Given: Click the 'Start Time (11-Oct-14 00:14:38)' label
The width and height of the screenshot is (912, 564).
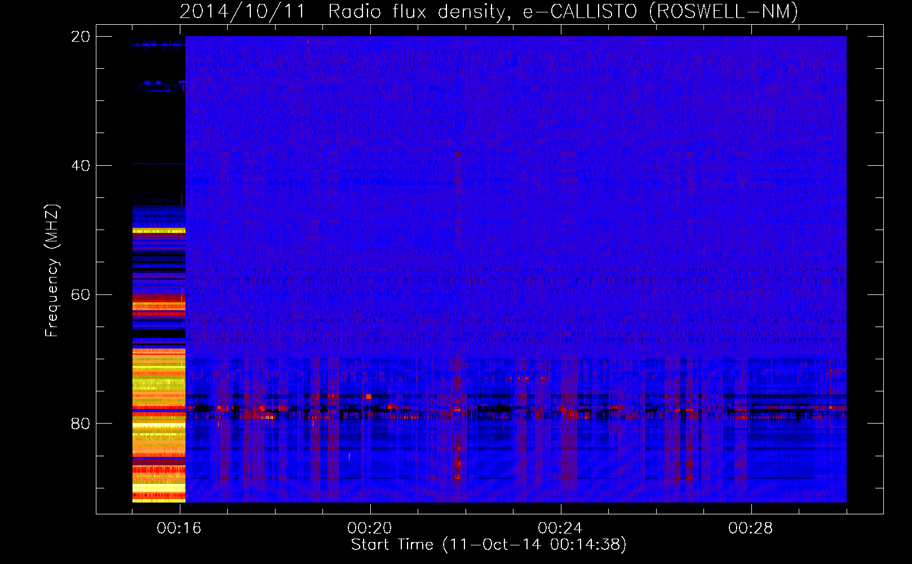Looking at the screenshot, I should [x=489, y=545].
